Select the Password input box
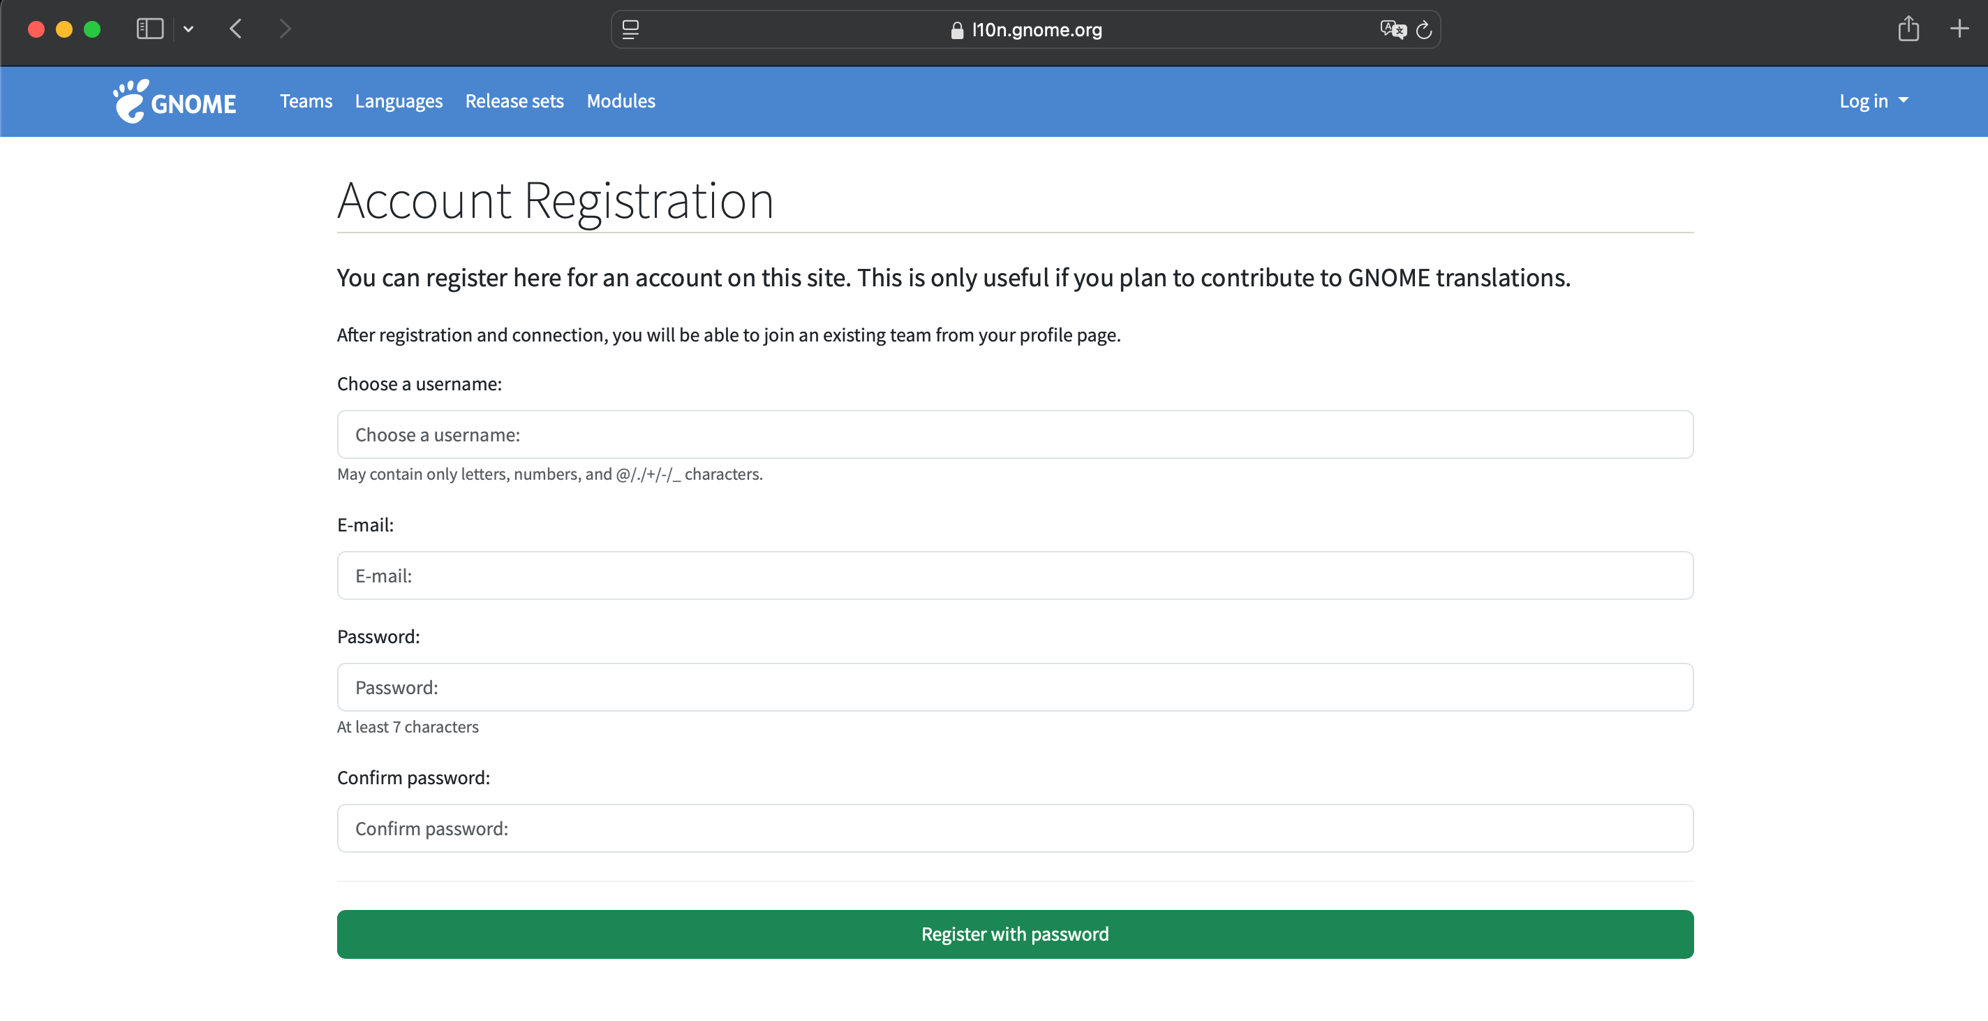 click(1015, 687)
